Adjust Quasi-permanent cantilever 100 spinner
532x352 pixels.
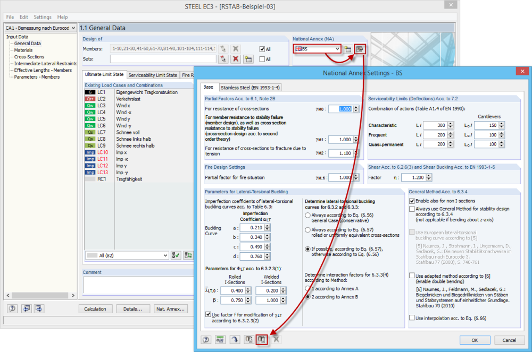click(502, 144)
